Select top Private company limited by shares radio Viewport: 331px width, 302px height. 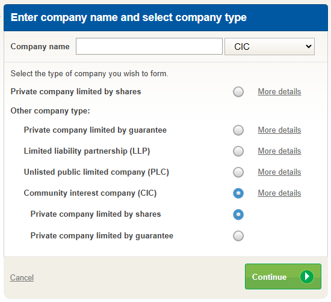tap(238, 92)
